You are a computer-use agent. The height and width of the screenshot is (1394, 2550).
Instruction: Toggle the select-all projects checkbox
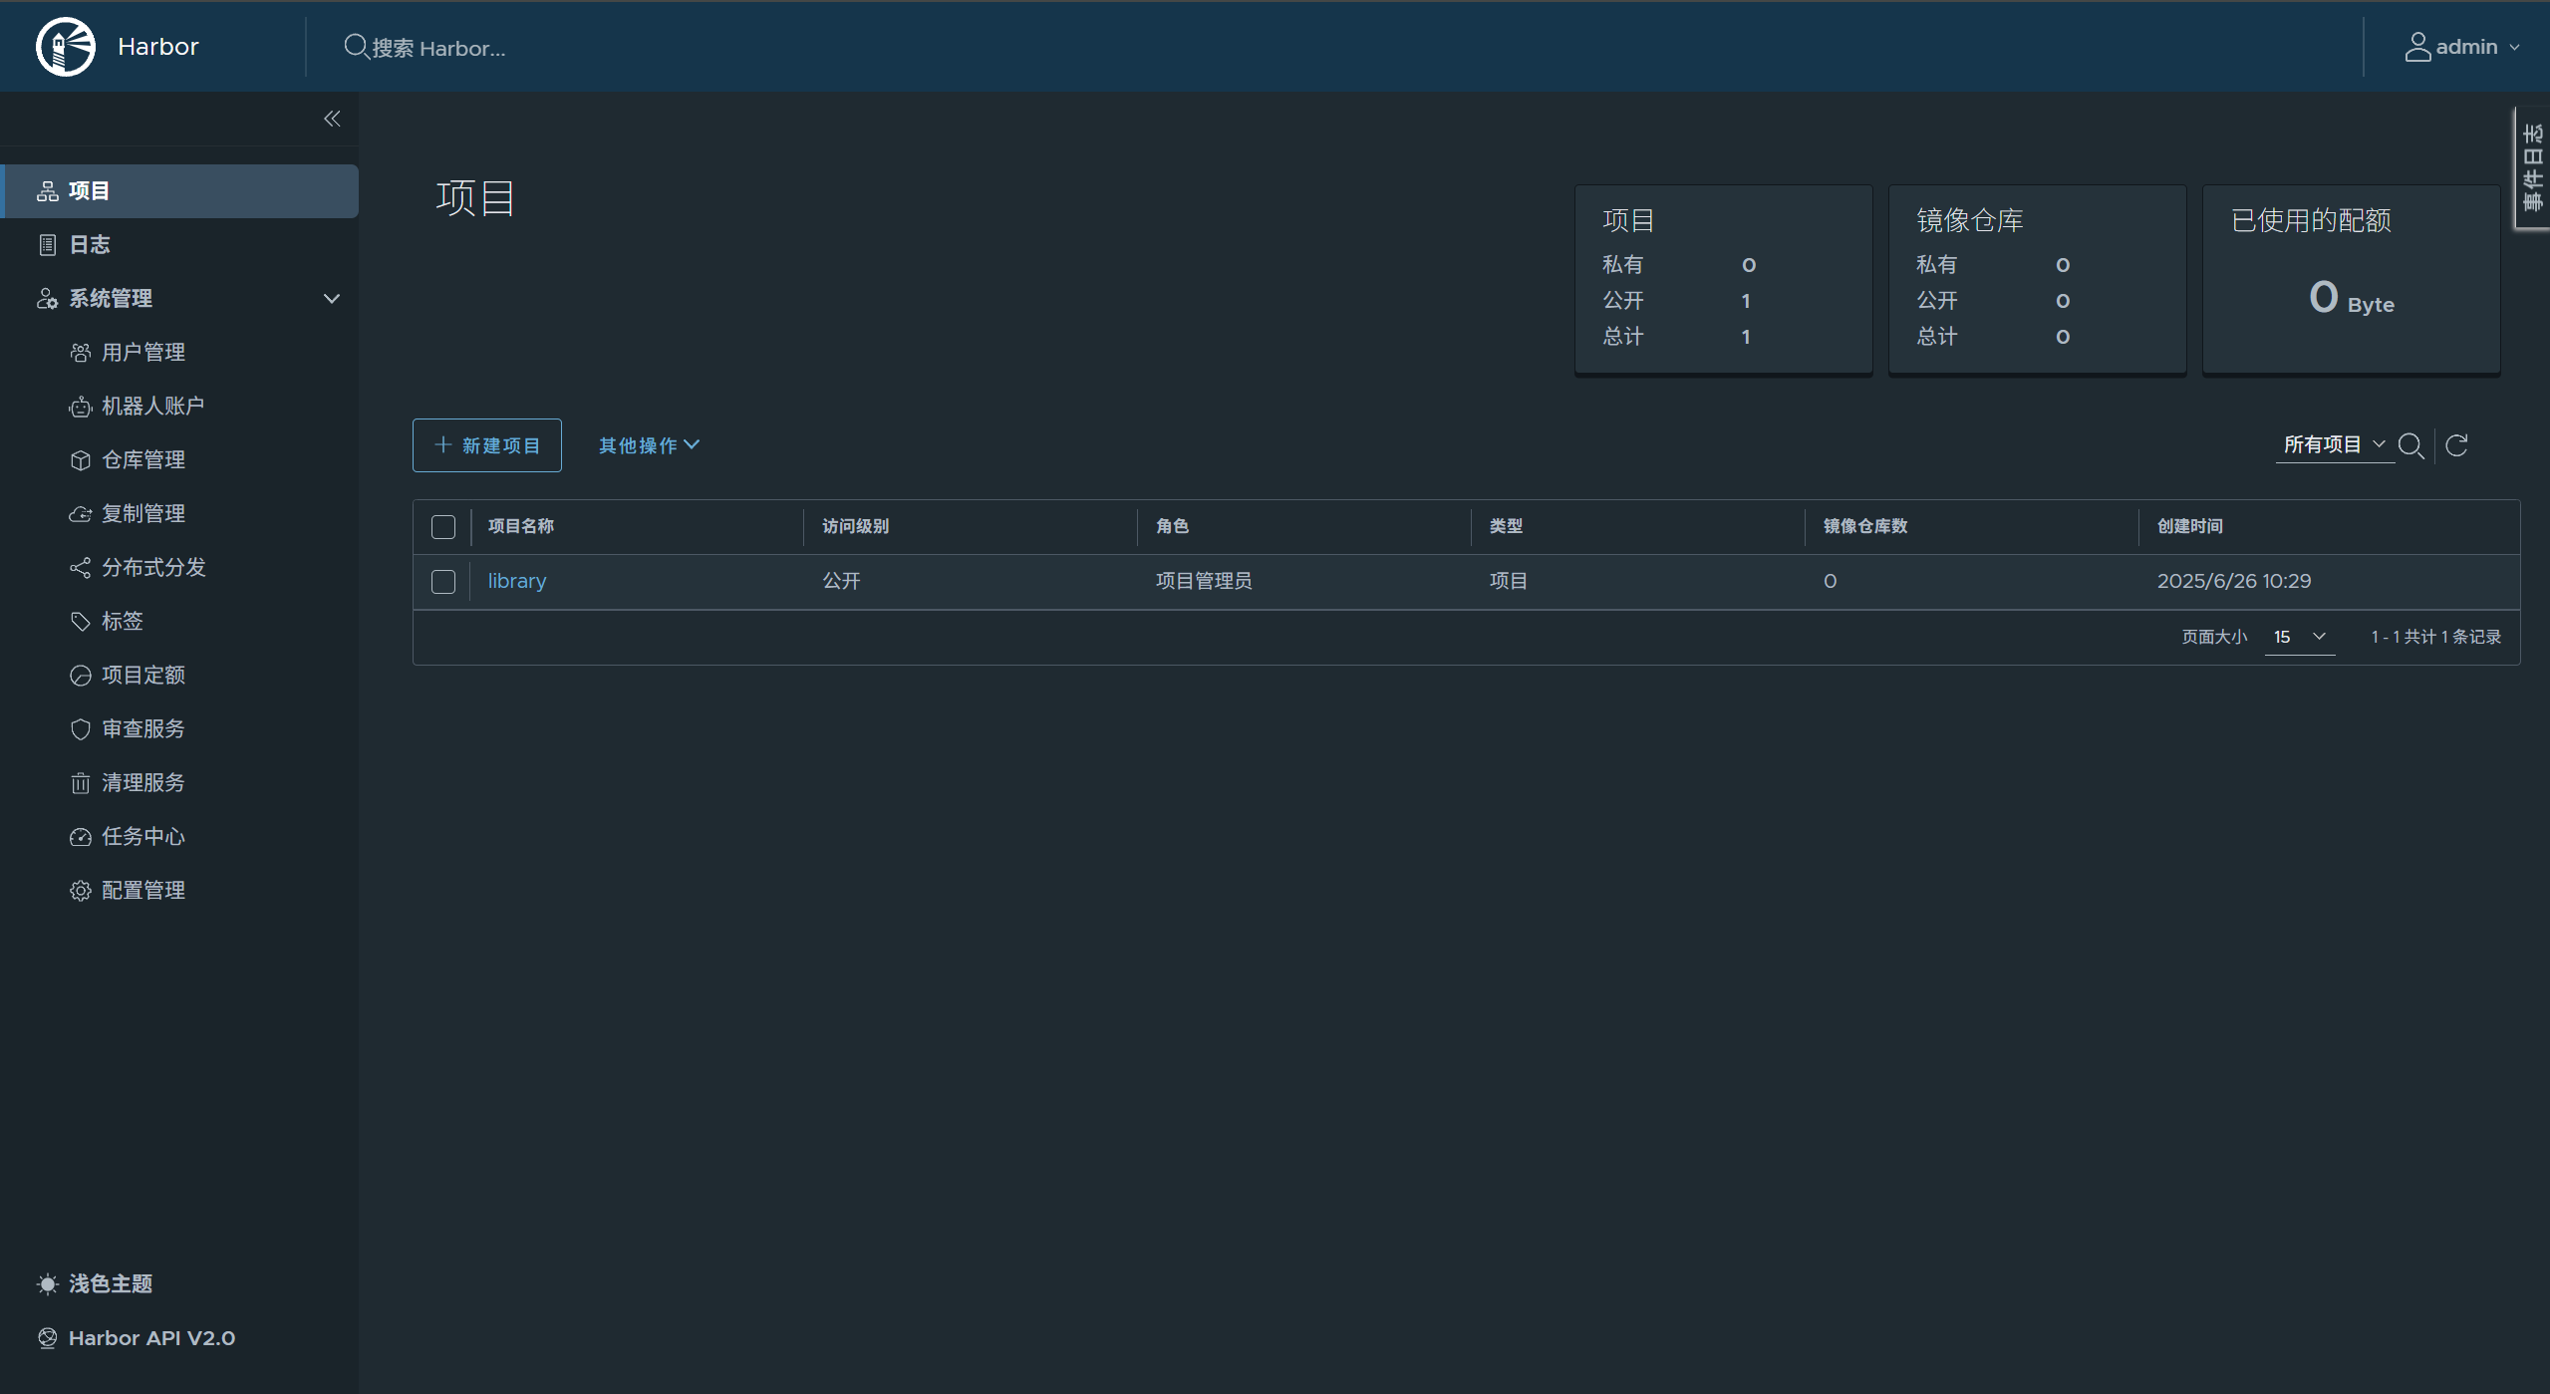(x=443, y=526)
